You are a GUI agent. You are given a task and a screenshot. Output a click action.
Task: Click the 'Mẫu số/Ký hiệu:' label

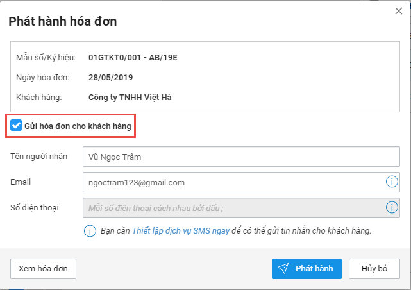tap(46, 58)
